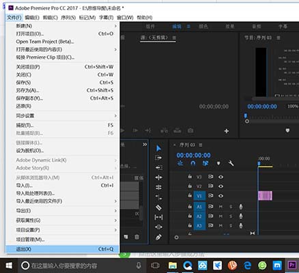The image size is (299, 273).
Task: Switch to the 颜色 workspace tab
Action: 203,27
